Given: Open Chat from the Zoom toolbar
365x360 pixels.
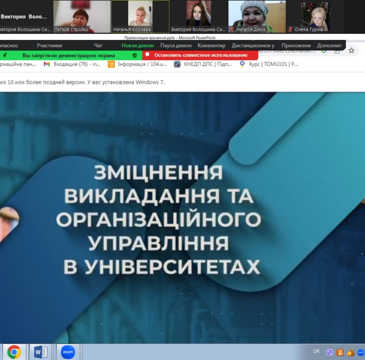Looking at the screenshot, I should pos(98,45).
